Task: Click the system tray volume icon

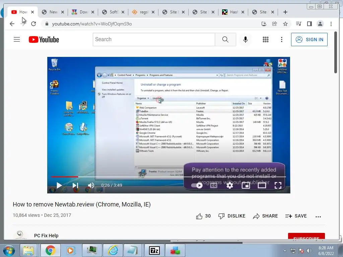Action: tap(309, 251)
